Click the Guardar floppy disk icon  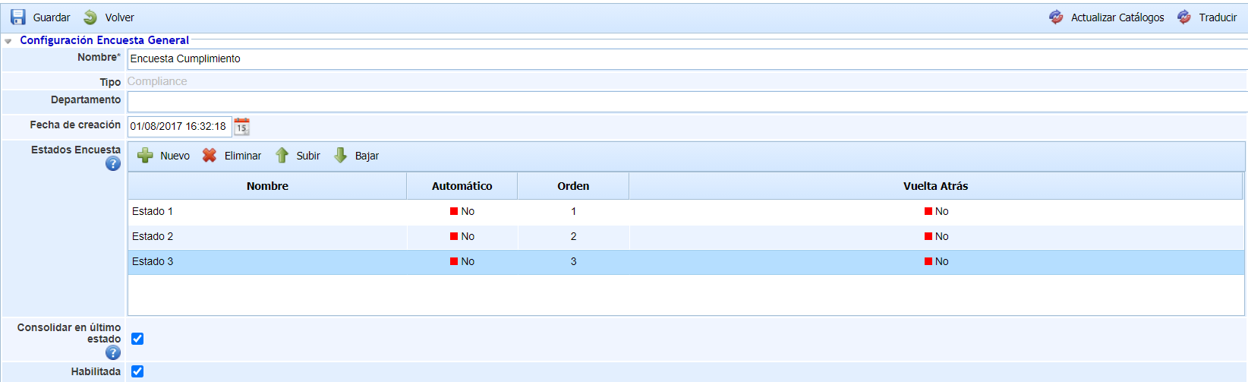[x=18, y=17]
